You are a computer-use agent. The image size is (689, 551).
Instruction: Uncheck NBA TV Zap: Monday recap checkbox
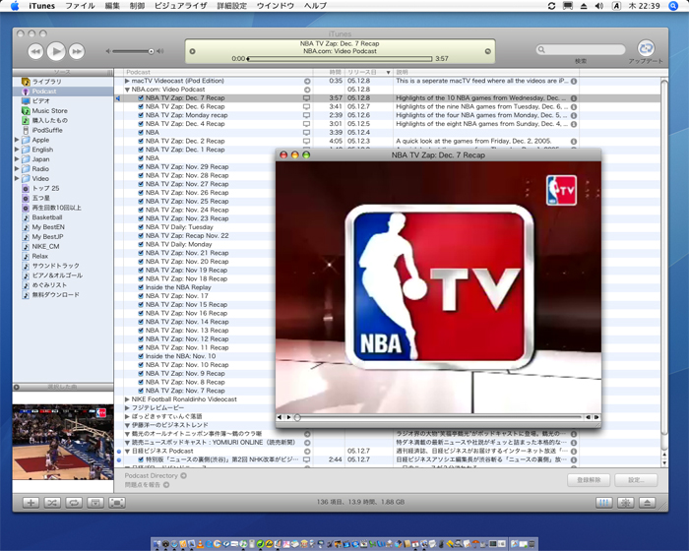tap(141, 115)
